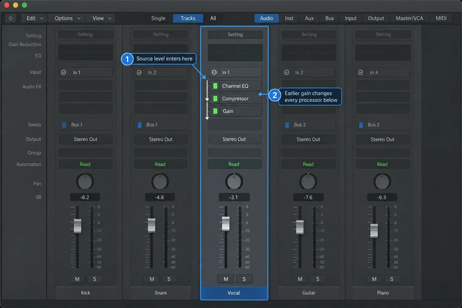Select the Vocal channel name label
The image size is (462, 308).
point(234,293)
